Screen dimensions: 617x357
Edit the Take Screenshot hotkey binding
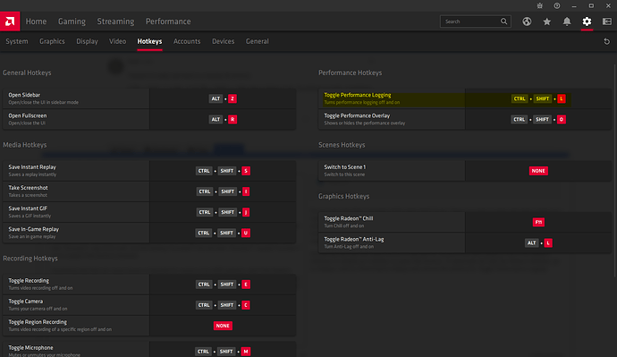click(223, 191)
